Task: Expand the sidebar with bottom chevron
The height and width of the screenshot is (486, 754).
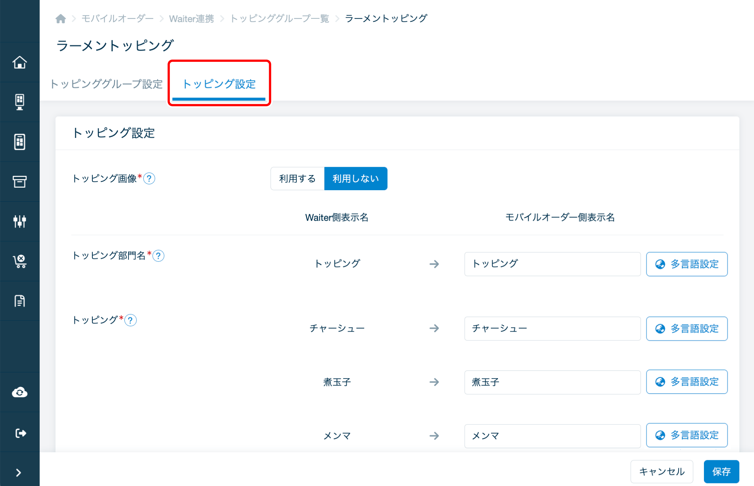Action: tap(18, 473)
